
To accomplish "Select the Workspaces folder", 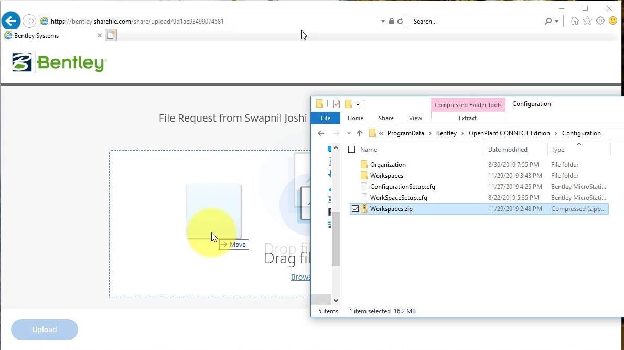I will click(386, 176).
